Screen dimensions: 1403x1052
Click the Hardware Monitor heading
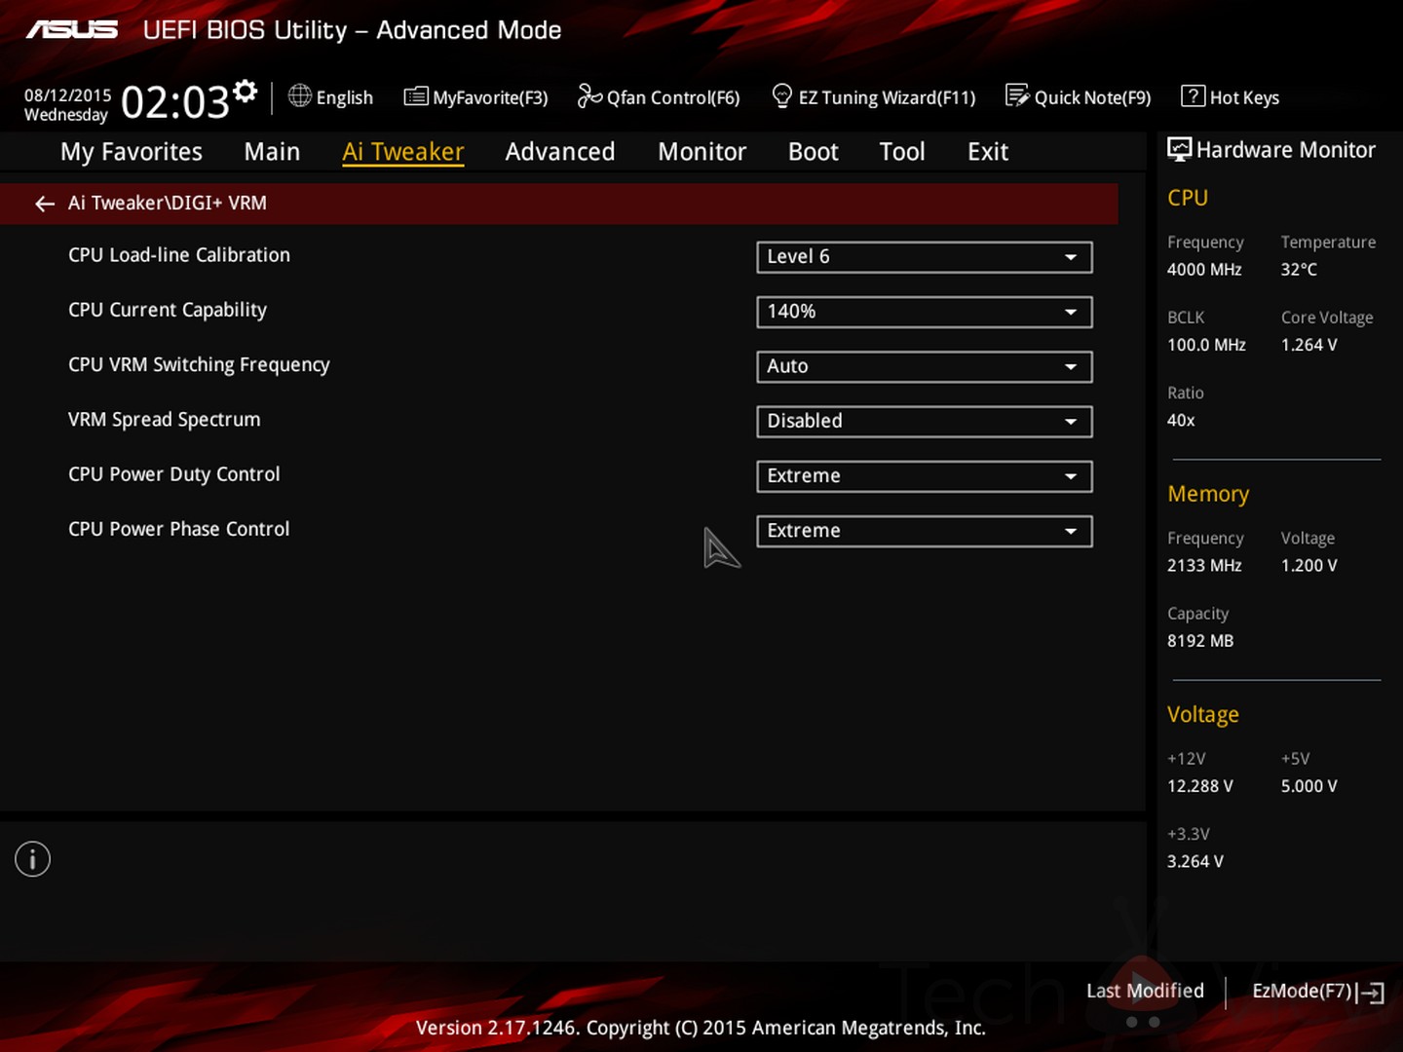[1285, 150]
